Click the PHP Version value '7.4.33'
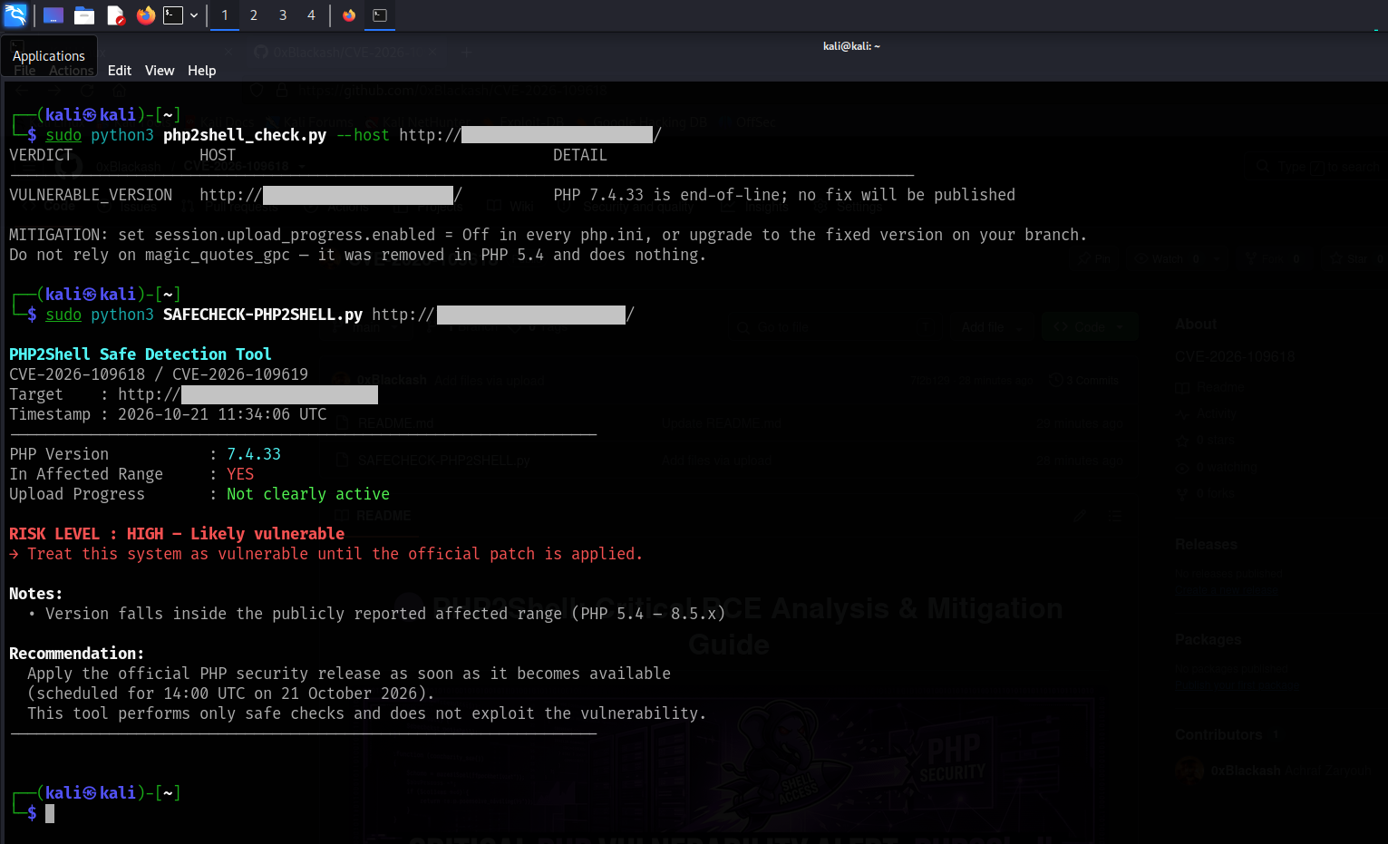The height and width of the screenshot is (844, 1388). click(254, 454)
